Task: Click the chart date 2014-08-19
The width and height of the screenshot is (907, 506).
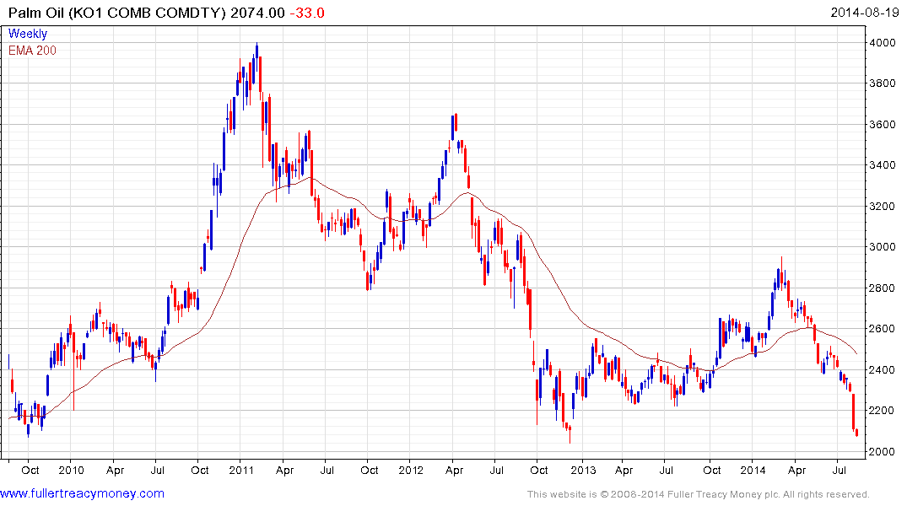Action: pos(864,12)
